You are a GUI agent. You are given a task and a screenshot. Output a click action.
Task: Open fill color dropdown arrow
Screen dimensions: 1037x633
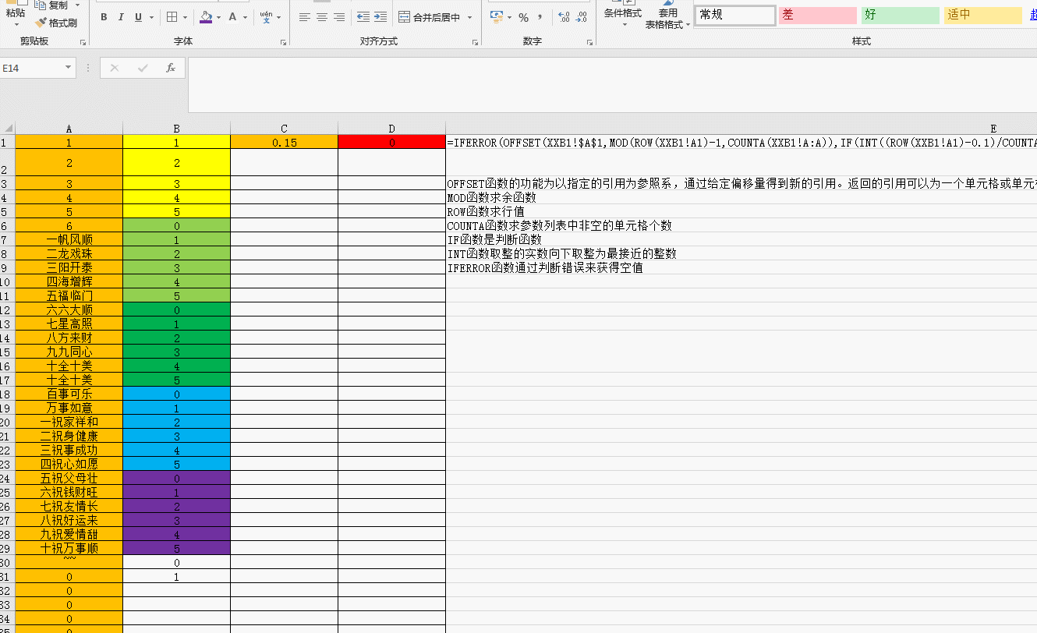point(218,17)
